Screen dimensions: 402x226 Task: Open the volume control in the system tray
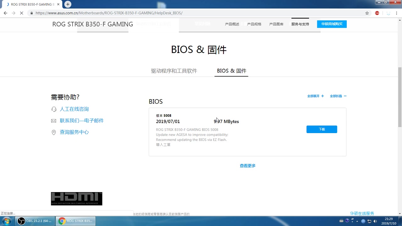375,221
